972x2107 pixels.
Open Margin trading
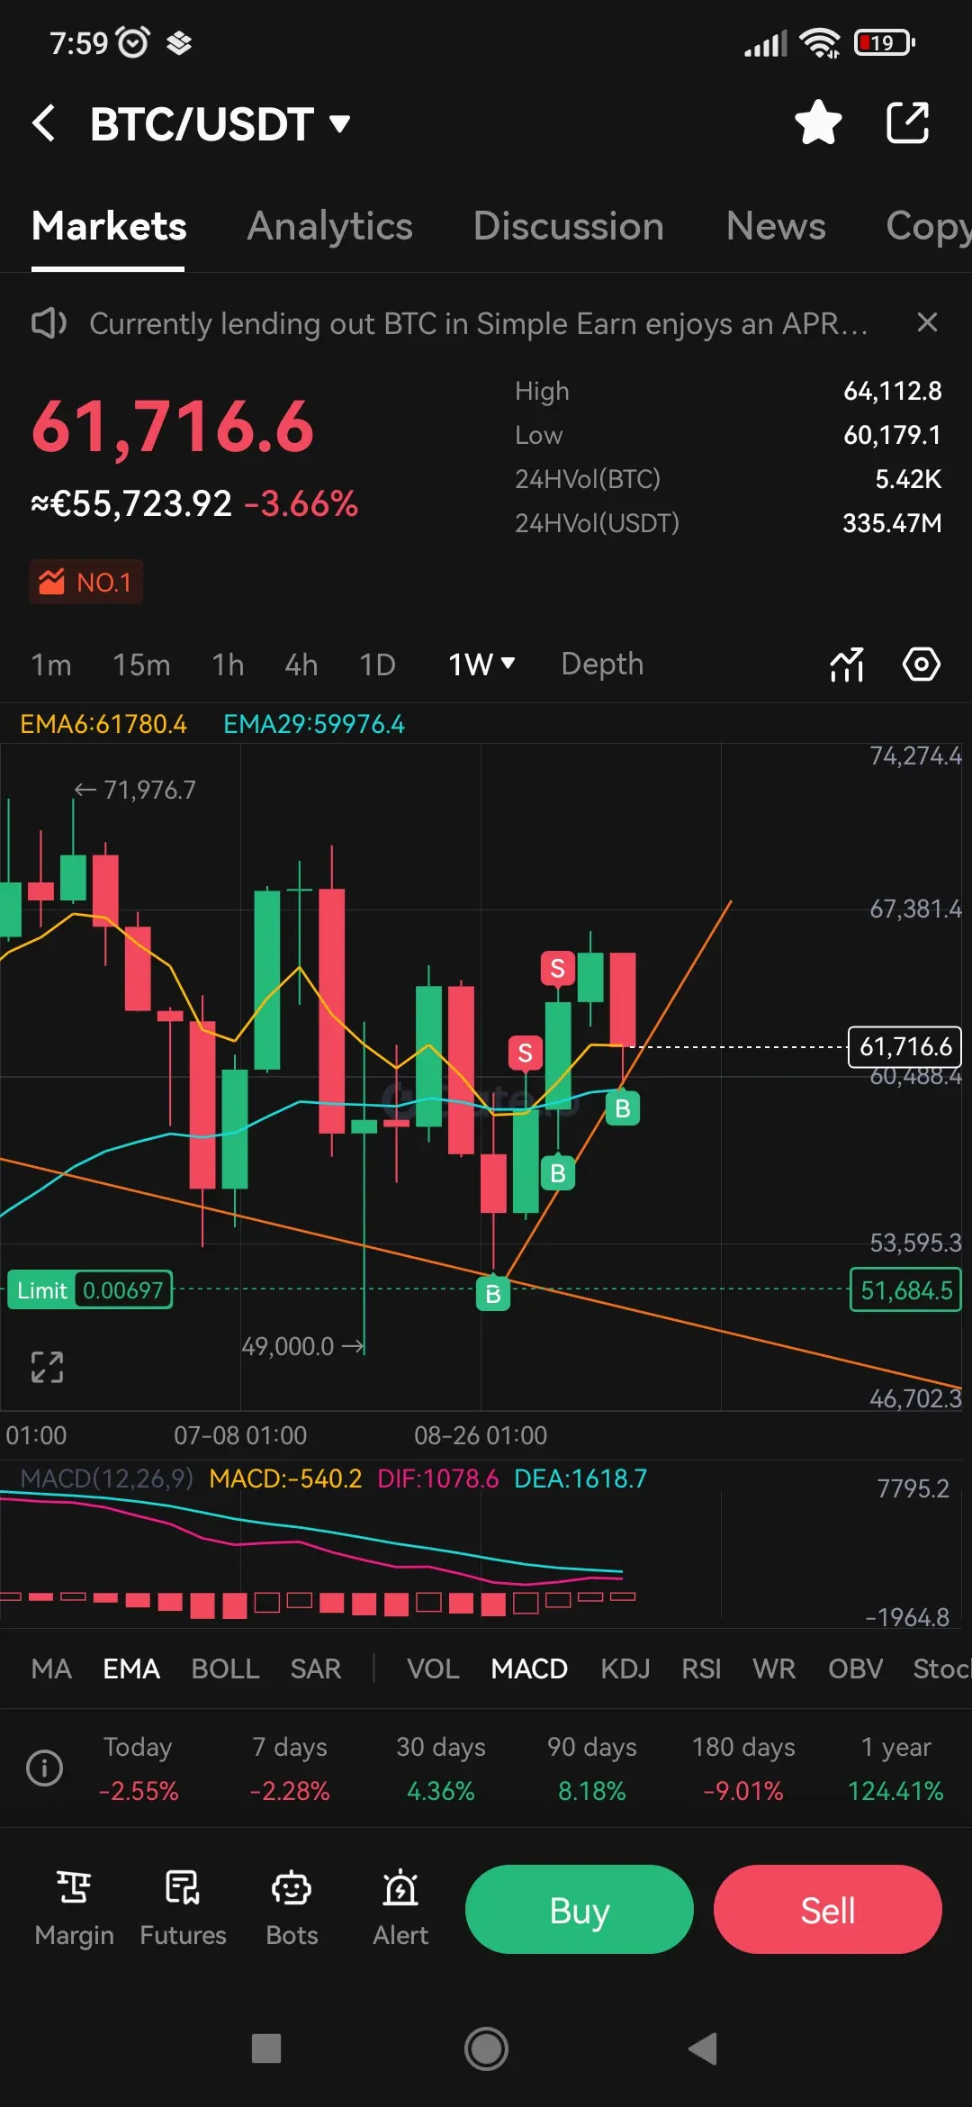pyautogui.click(x=74, y=1909)
